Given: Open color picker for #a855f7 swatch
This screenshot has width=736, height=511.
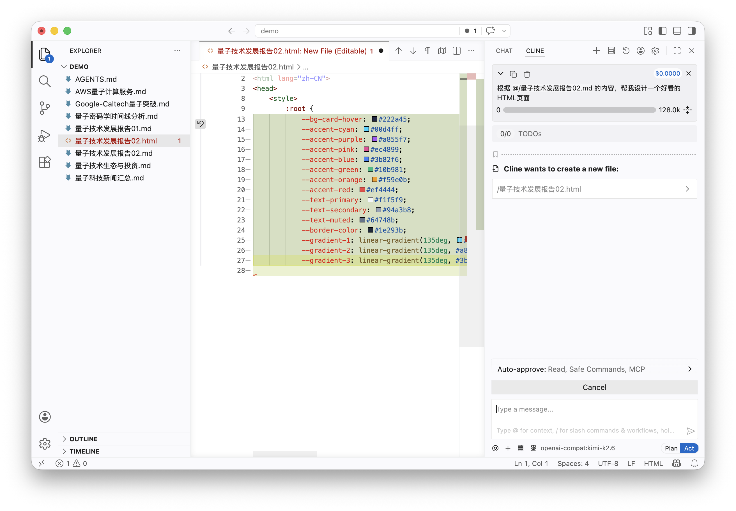Looking at the screenshot, I should point(374,139).
